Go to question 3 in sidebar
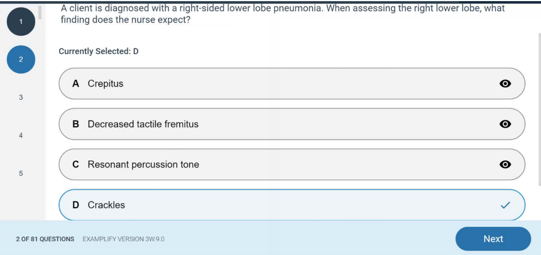This screenshot has height=255, width=541. click(21, 97)
